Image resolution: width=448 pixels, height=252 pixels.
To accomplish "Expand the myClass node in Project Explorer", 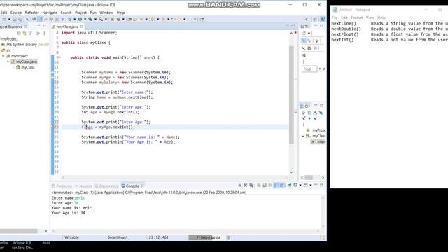I will tap(13, 67).
